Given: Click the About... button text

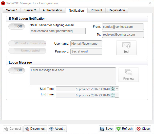Looking at the screenshot, I should (60, 129).
